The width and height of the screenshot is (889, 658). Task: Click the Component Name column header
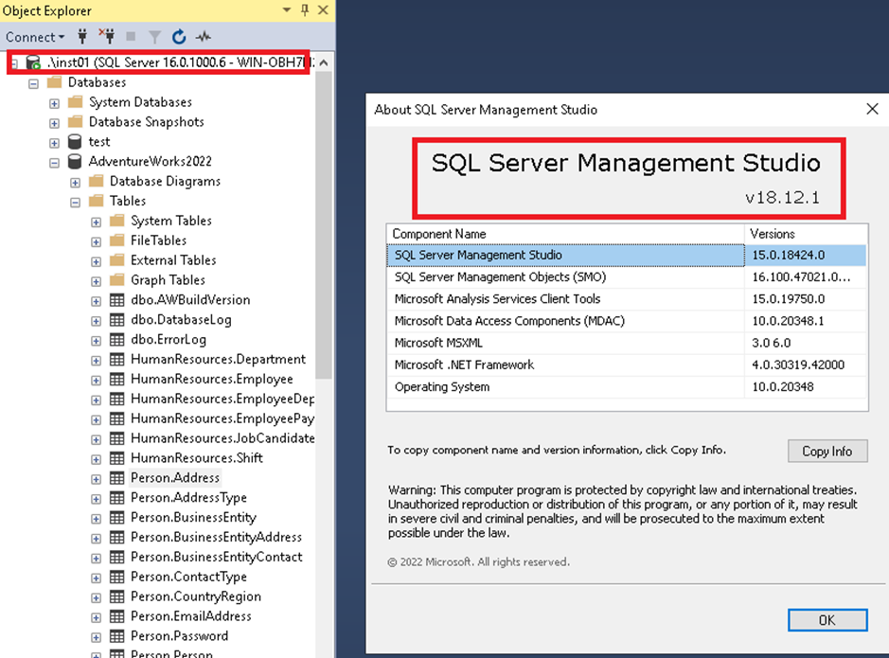click(565, 234)
